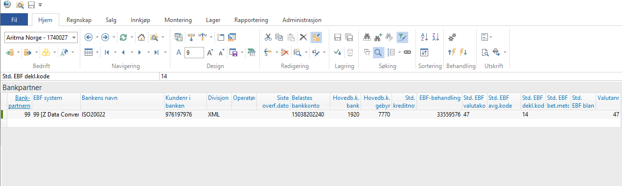This screenshot has width=622, height=186.
Task: Open the Fil menu button
Action: click(14, 20)
